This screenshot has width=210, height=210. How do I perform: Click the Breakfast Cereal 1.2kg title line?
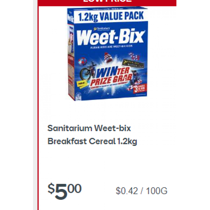click(92, 142)
